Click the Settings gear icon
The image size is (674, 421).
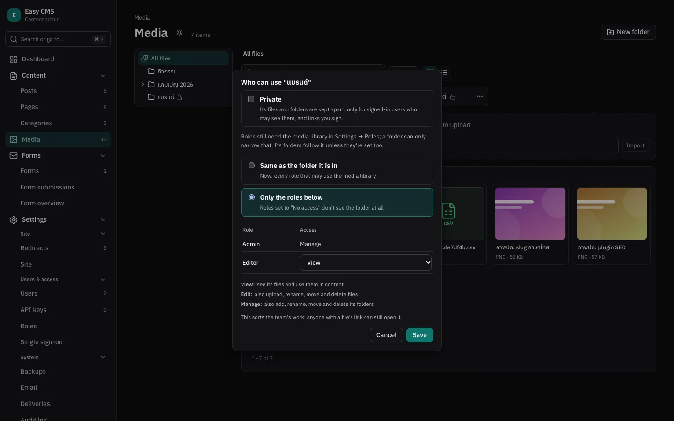coord(14,219)
